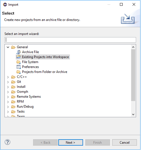Click the Git folder icon
Screen dimensions: 141x150
(13, 82)
